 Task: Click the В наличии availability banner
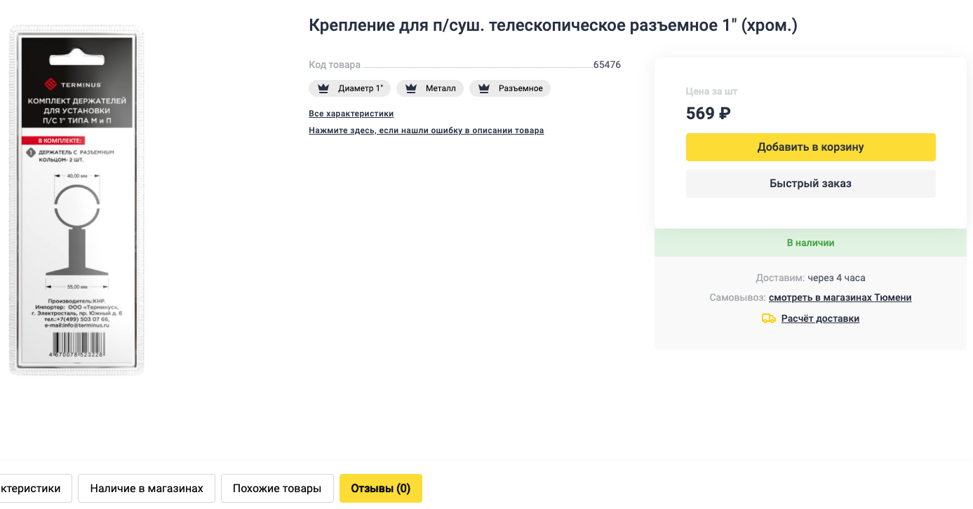[x=810, y=243]
